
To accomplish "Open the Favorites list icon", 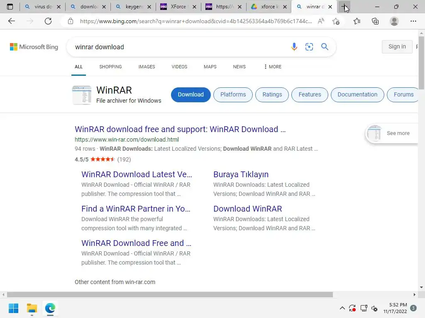I will coord(357,21).
